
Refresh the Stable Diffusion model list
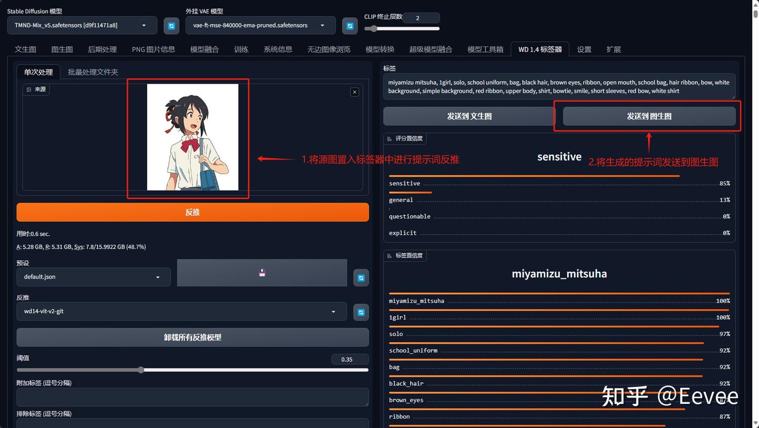[171, 25]
